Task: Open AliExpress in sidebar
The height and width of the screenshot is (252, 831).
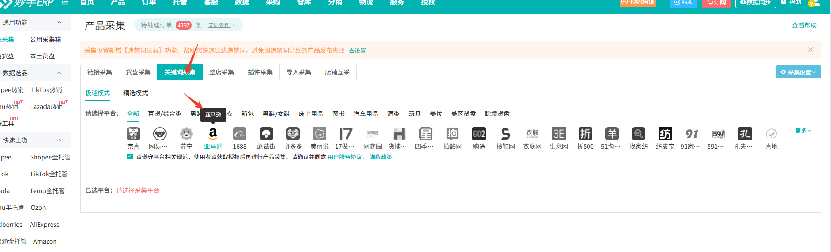Action: point(44,225)
